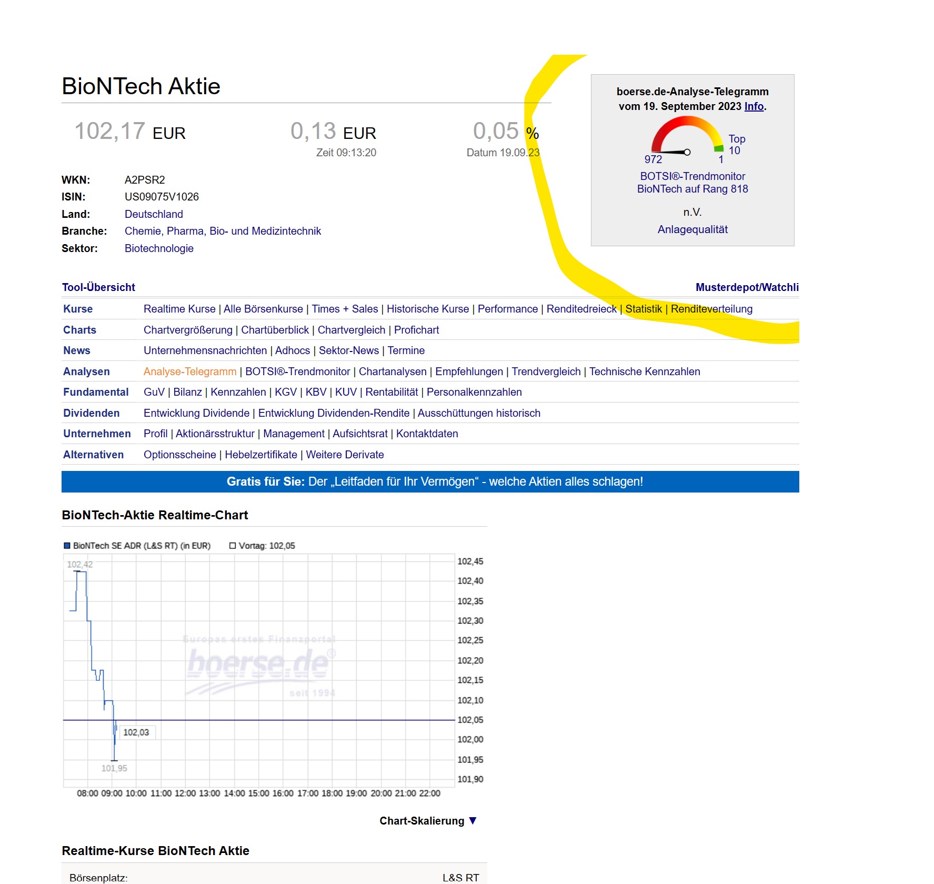
Task: Open Entwicklung Dividende link
Action: click(196, 413)
